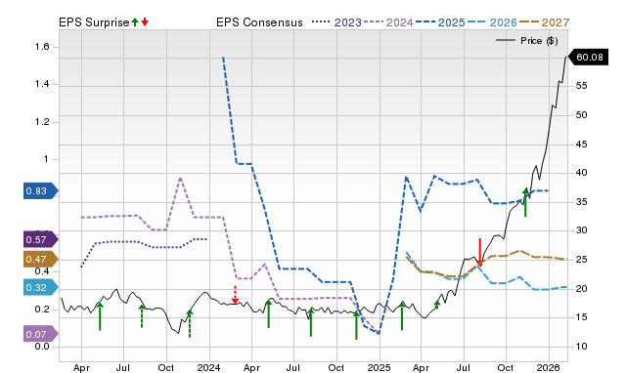The image size is (626, 373).
Task: Click the EPS Surprise legend label
Action: click(x=94, y=22)
